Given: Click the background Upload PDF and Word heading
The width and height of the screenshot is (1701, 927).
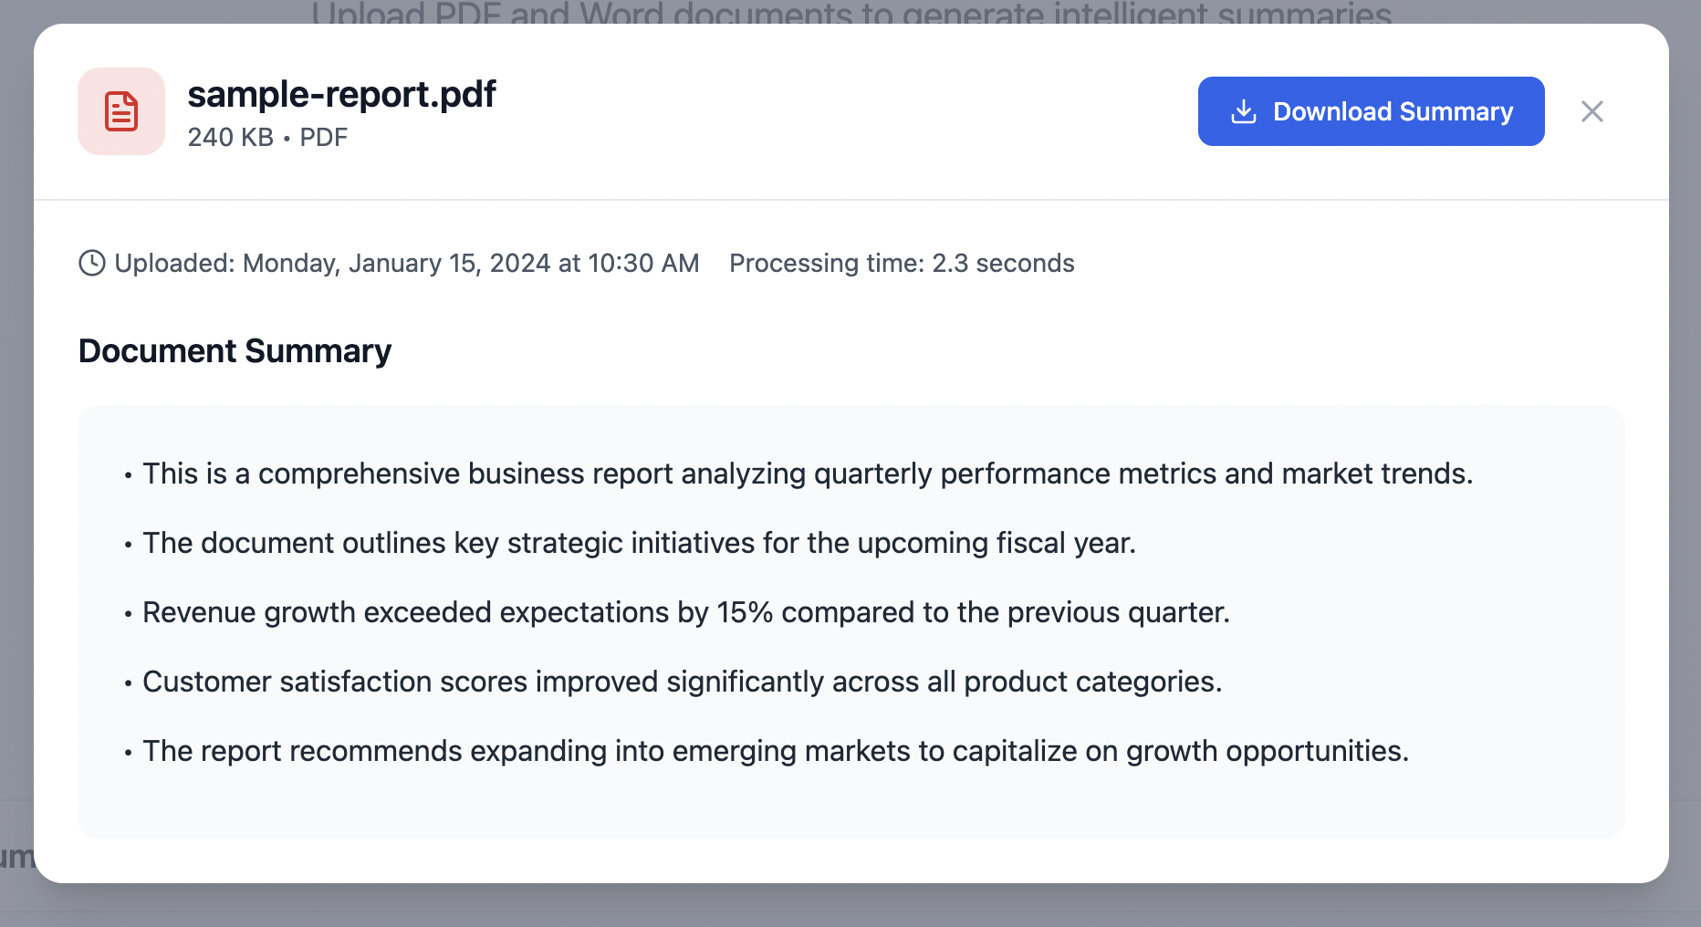Looking at the screenshot, I should coord(850,13).
